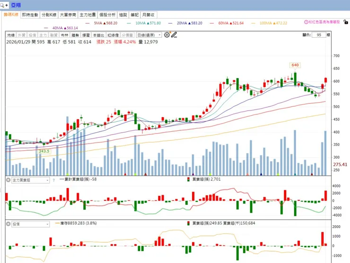The height and width of the screenshot is (263, 350).
Task: Click the 275.41 axis price label
Action: [x=340, y=164]
